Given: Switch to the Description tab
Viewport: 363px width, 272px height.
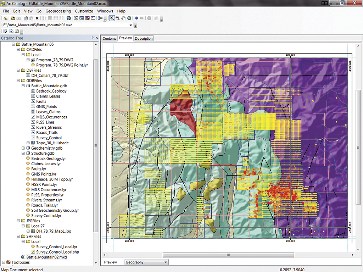Looking at the screenshot, I should (144, 38).
